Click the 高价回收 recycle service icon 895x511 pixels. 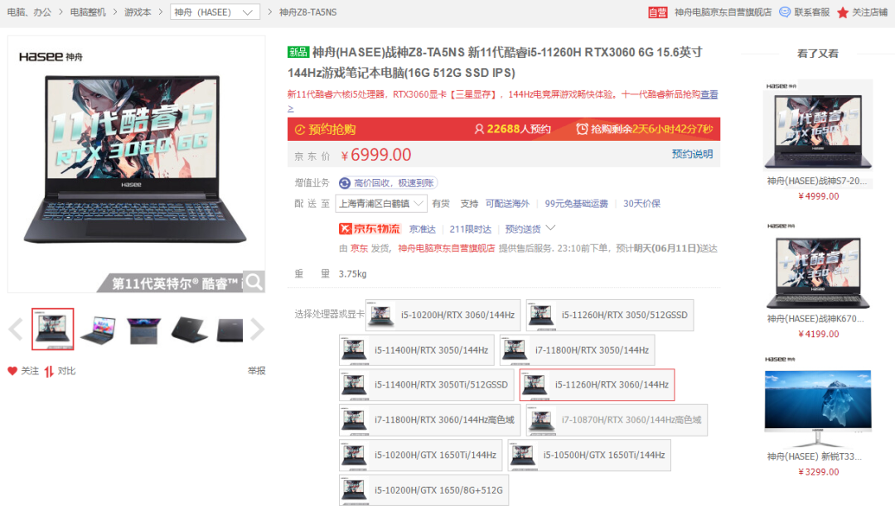[x=345, y=183]
